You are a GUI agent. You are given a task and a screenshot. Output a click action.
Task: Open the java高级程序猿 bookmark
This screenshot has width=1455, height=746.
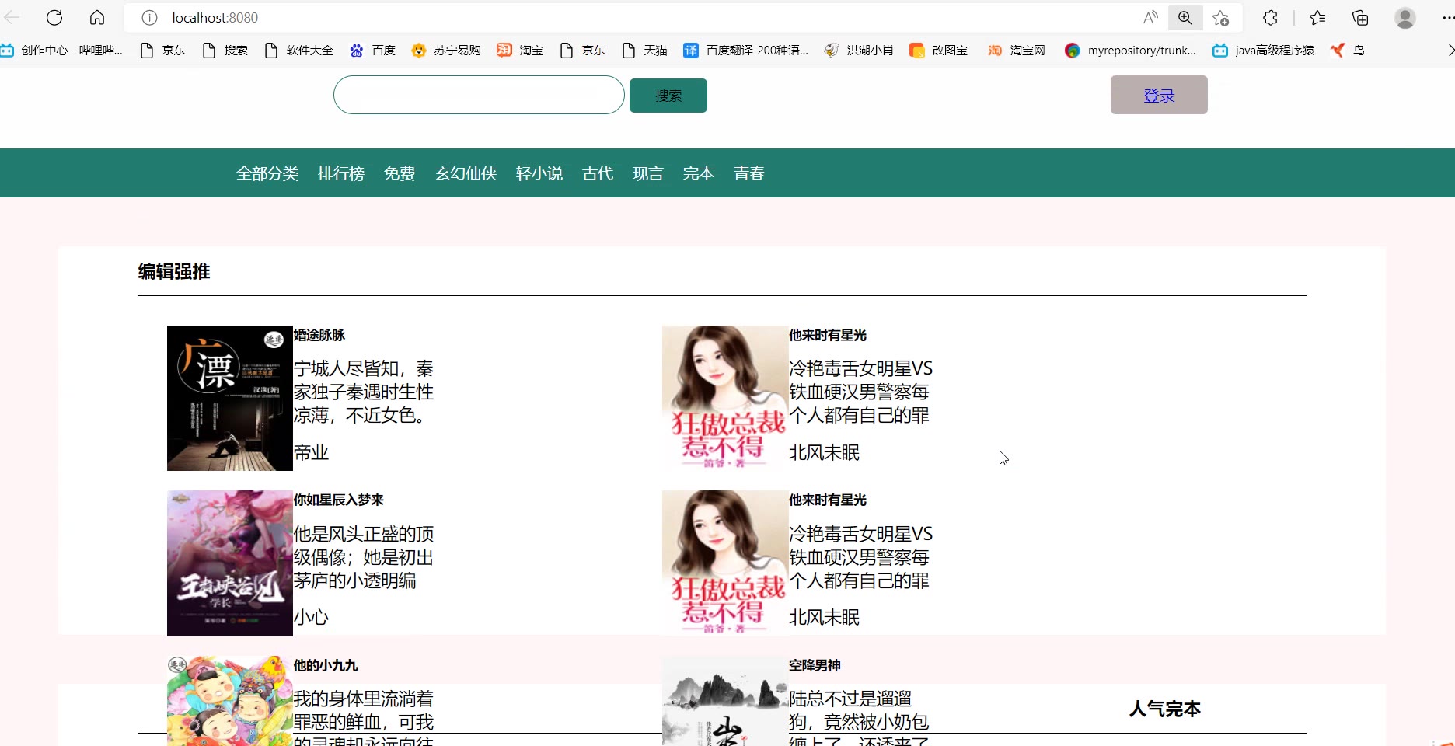1264,51
